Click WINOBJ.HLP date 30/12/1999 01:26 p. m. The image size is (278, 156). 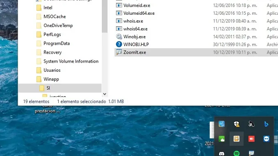tap(235, 45)
